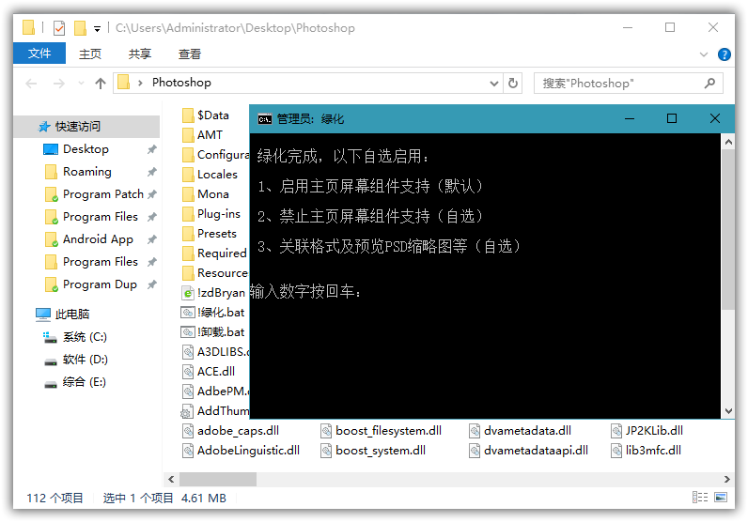The image size is (748, 522).
Task: Select the !绿化.bat file
Action: [x=213, y=313]
